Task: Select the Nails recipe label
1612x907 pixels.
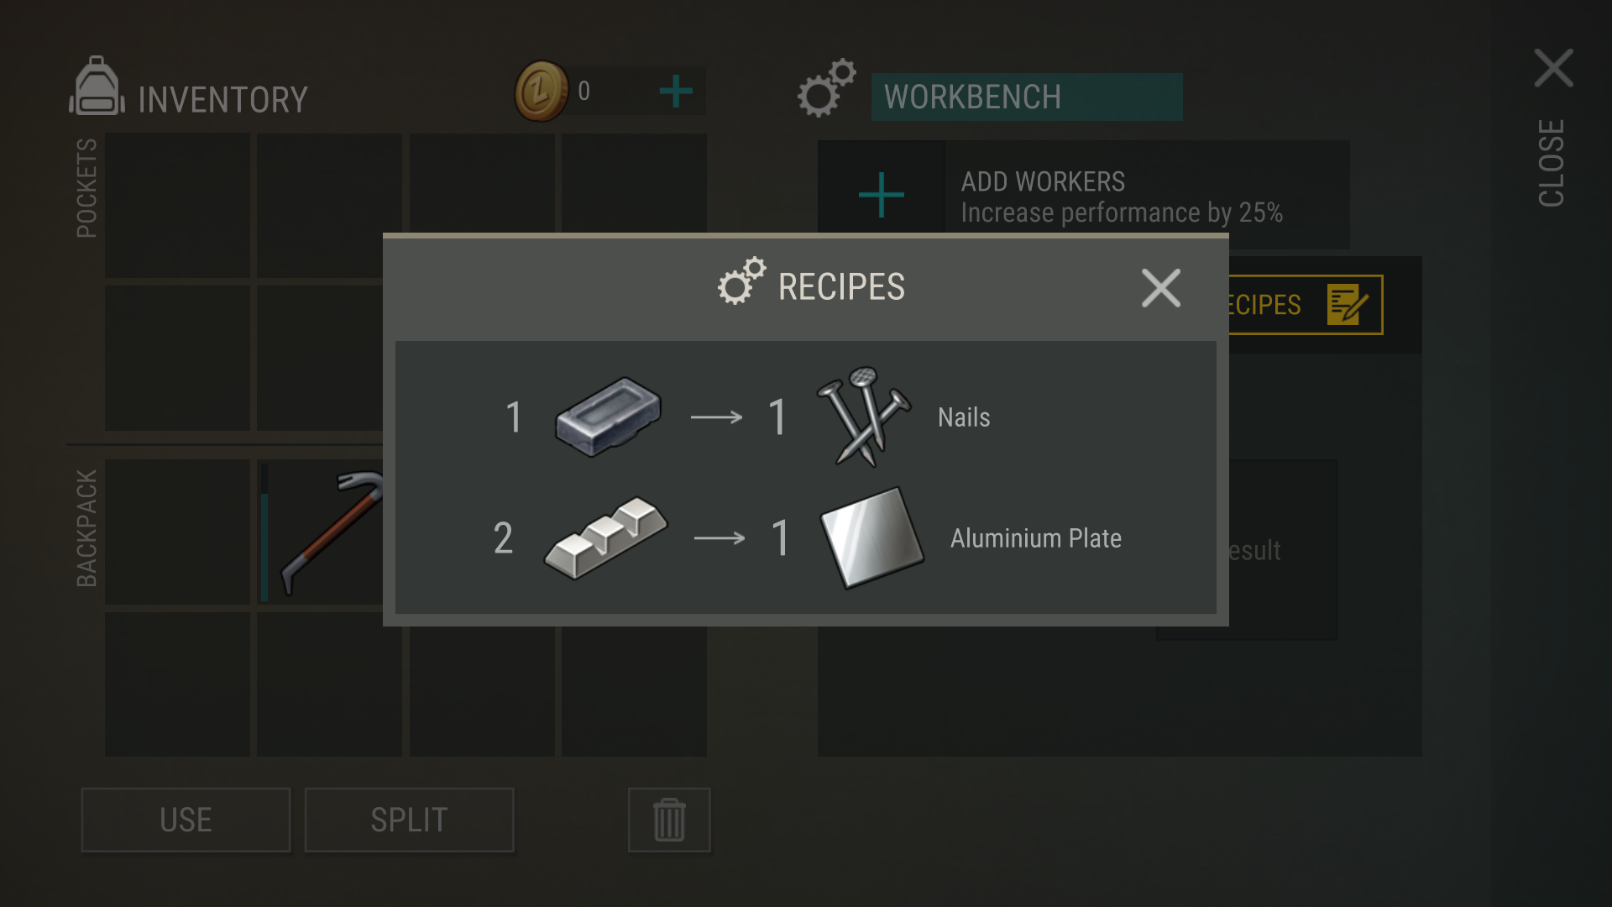Action: coord(964,417)
